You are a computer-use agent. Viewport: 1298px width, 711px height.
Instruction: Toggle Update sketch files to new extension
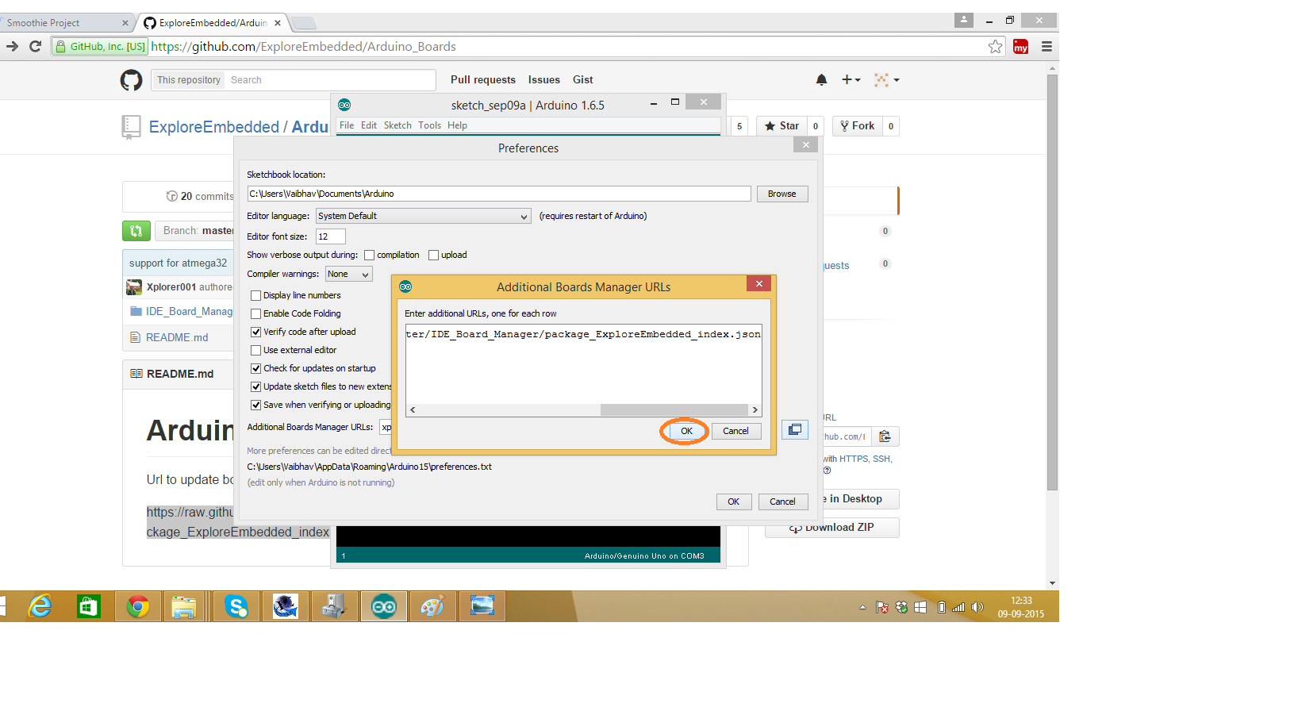255,386
